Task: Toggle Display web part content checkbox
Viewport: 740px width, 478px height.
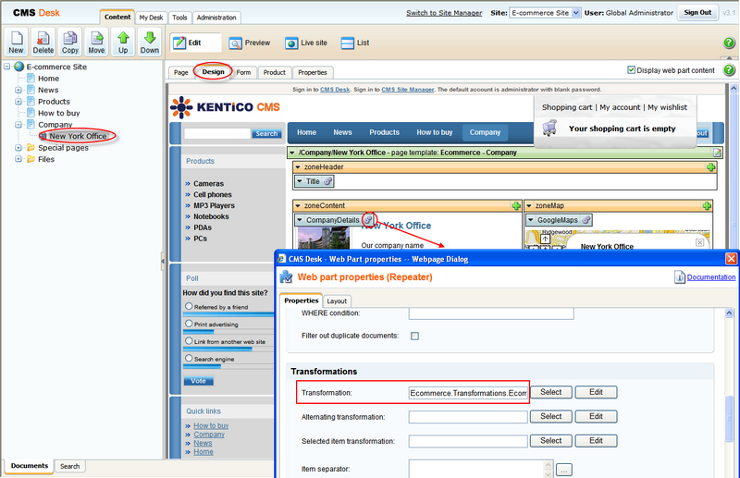Action: [631, 70]
